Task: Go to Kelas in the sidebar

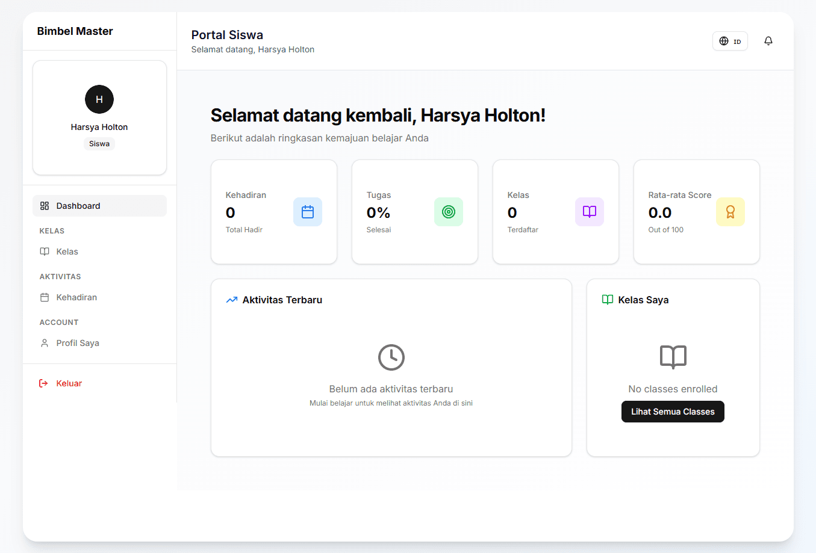Action: 67,252
